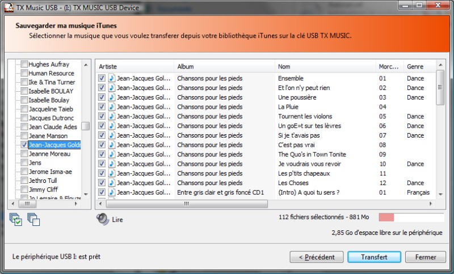Uncheck The Quo's in Town Tonite checkbox

pyautogui.click(x=102, y=154)
